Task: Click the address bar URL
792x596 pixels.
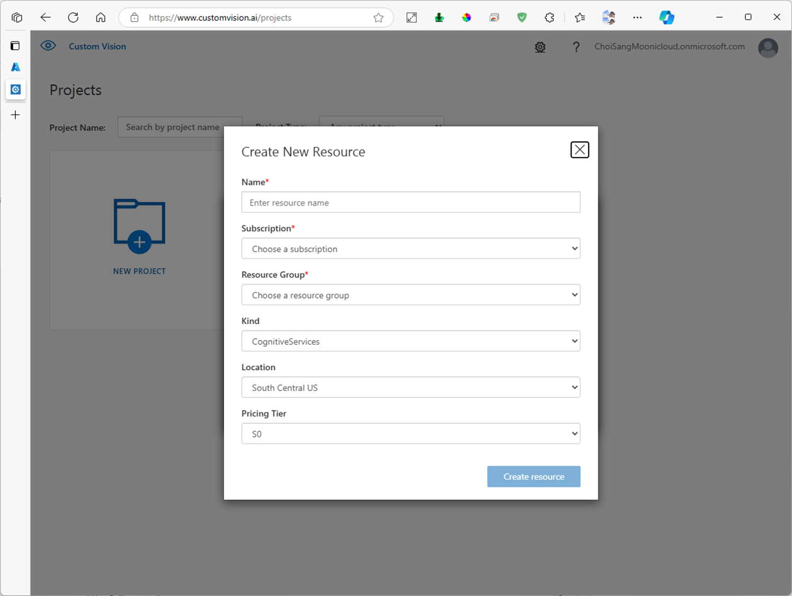Action: (x=220, y=18)
